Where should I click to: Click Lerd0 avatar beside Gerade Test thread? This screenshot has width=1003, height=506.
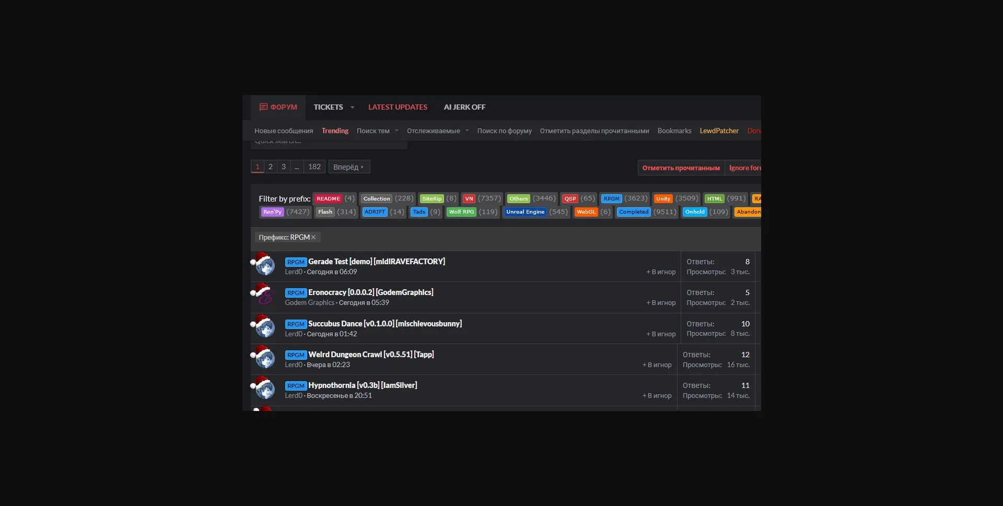click(265, 266)
